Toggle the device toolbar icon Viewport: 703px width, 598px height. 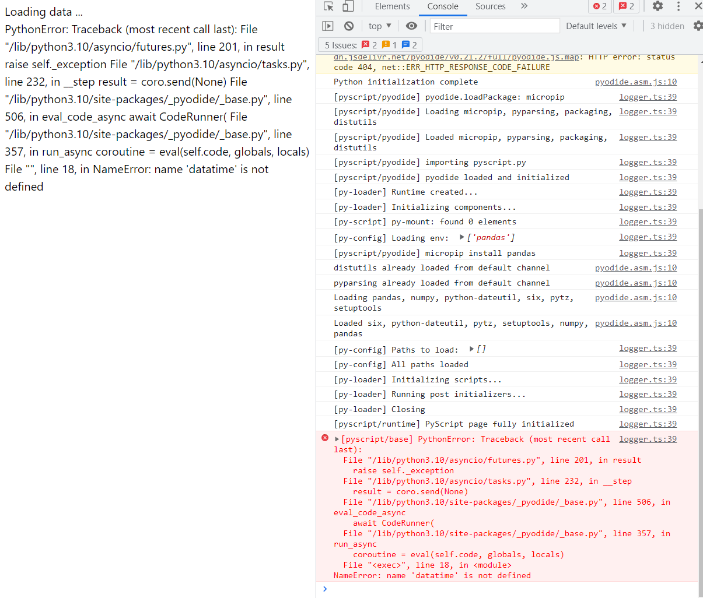pyautogui.click(x=348, y=6)
